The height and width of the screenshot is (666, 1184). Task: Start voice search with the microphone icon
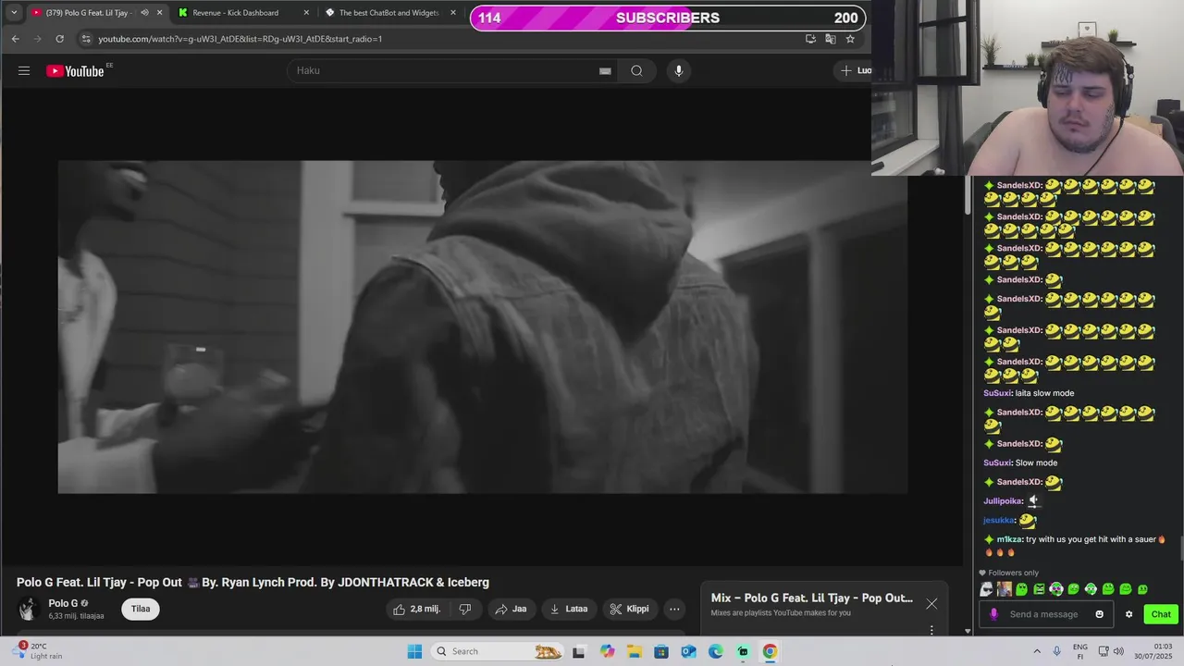click(678, 70)
